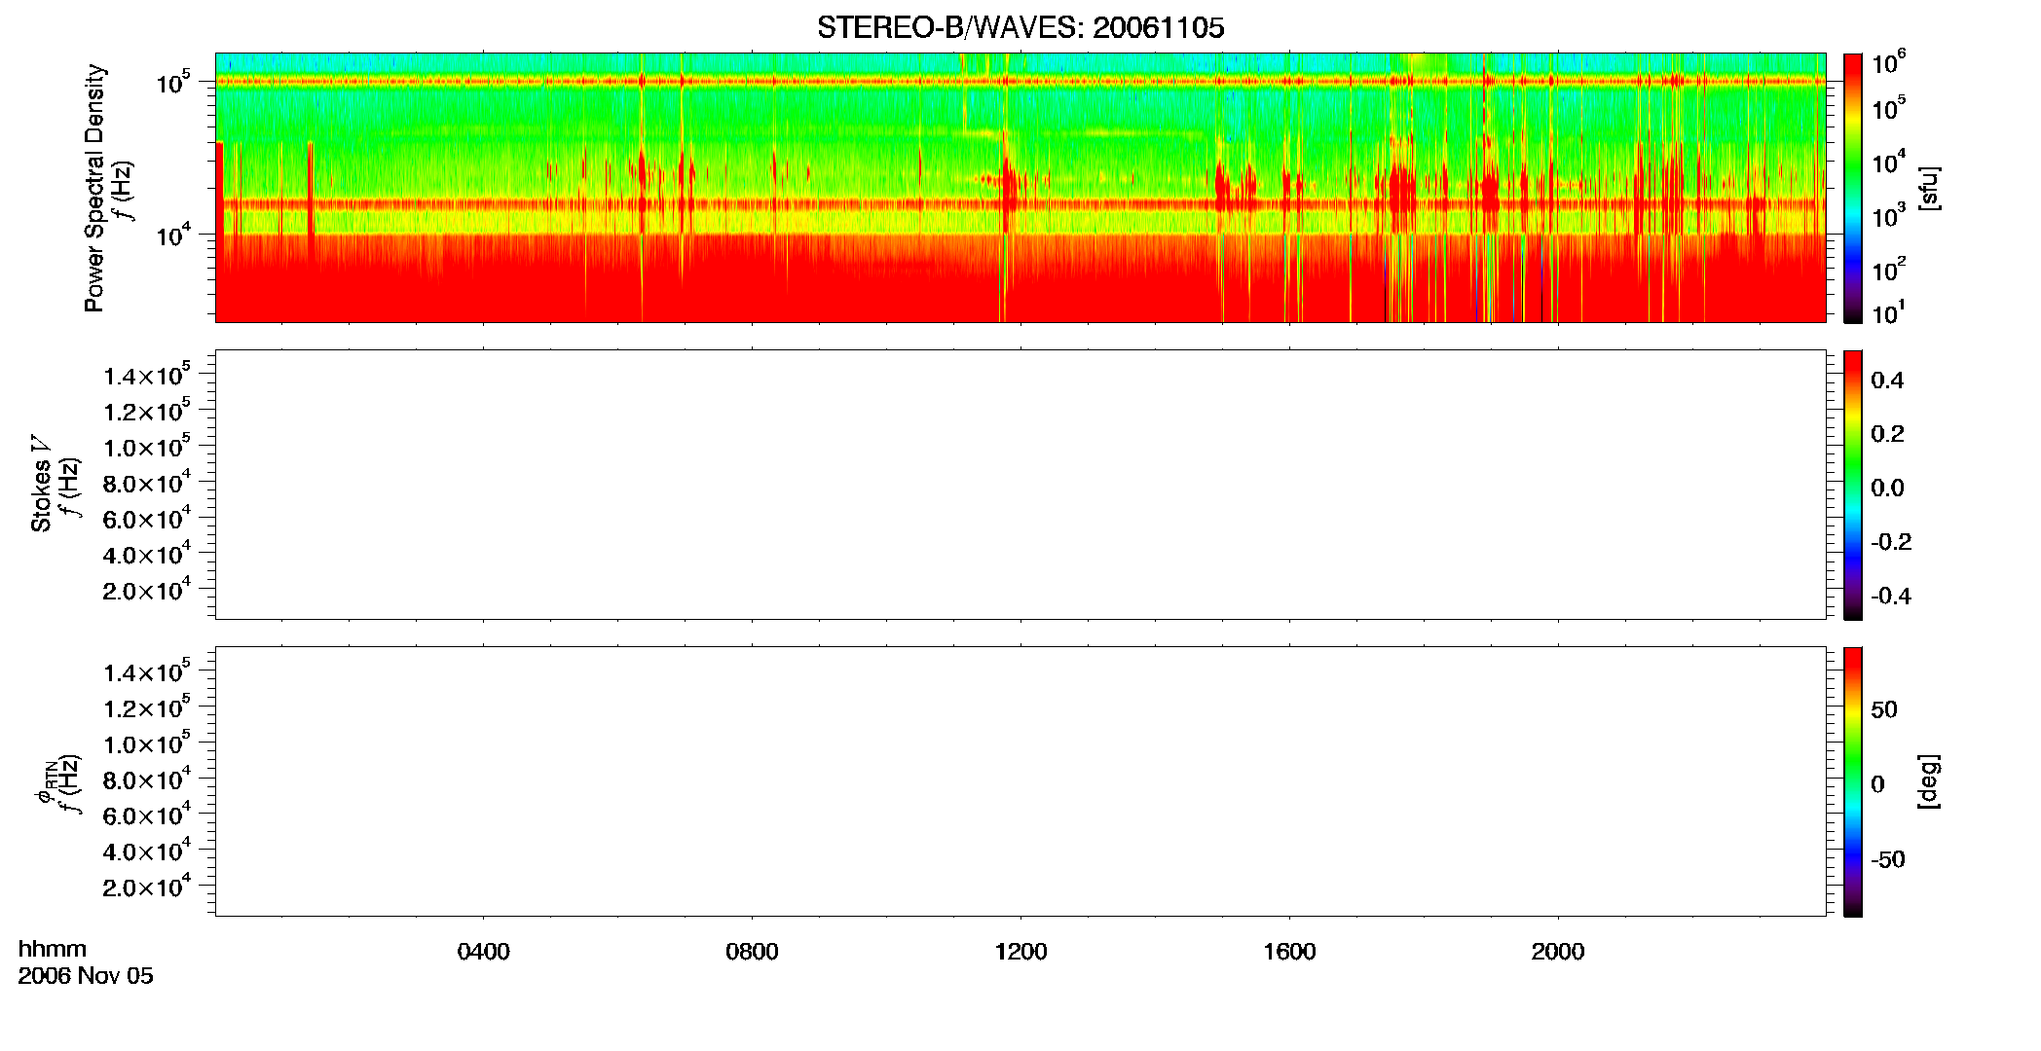Select the 2000 time axis label
This screenshot has width=2041, height=1051.
(1558, 952)
